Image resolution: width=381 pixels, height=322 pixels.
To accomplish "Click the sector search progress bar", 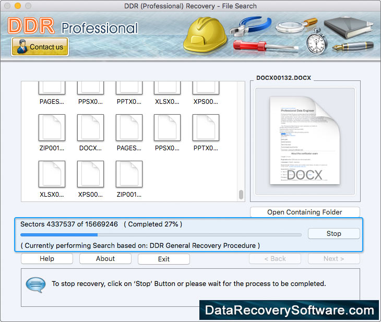I will pyautogui.click(x=161, y=235).
